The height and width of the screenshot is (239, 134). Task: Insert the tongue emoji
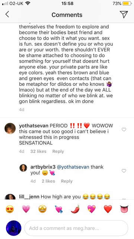pos(124,209)
